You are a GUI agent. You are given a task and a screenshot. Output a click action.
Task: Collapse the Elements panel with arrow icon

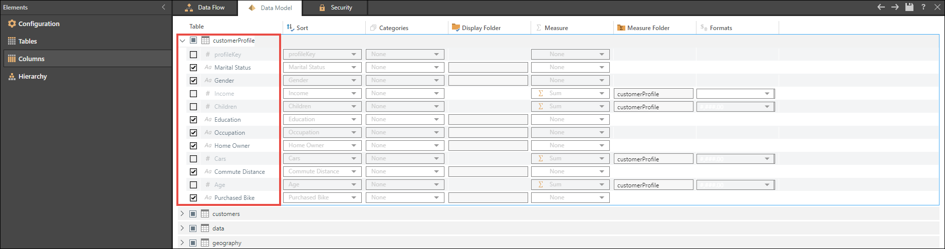click(x=163, y=7)
